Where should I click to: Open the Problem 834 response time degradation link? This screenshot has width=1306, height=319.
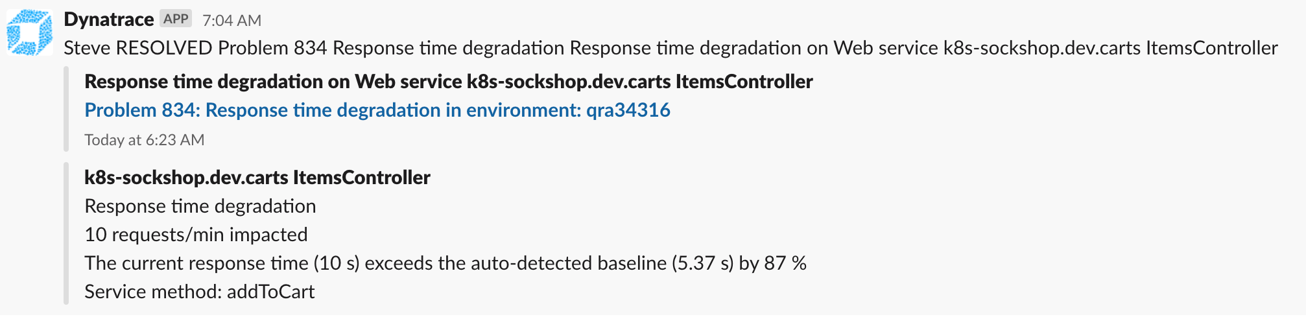tap(377, 110)
